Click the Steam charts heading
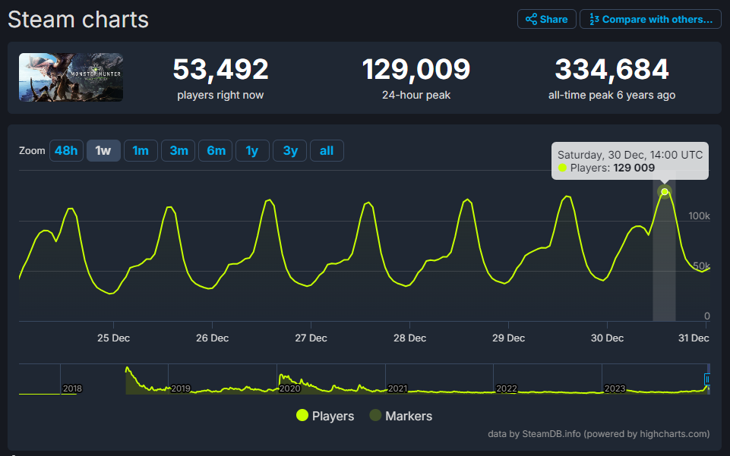The image size is (730, 456). 78,20
